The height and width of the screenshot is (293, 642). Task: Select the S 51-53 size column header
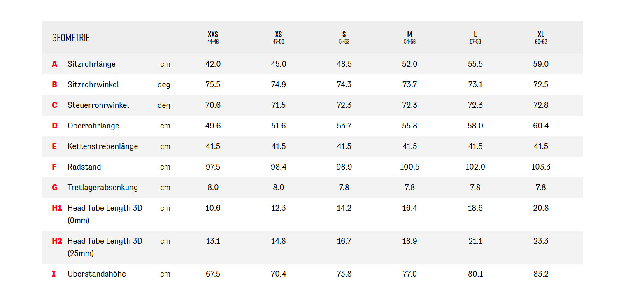coord(344,37)
